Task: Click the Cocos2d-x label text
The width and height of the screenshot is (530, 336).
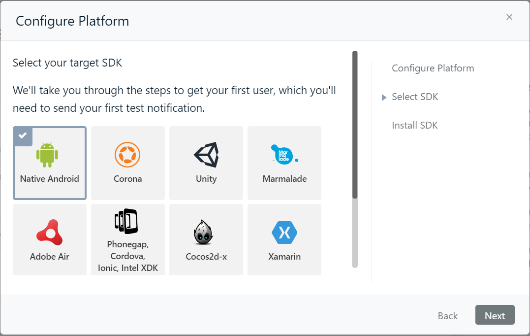Action: pos(206,257)
